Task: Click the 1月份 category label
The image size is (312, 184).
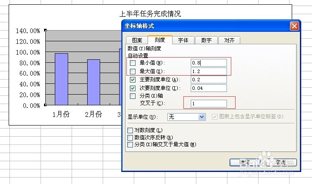Action: (61, 114)
